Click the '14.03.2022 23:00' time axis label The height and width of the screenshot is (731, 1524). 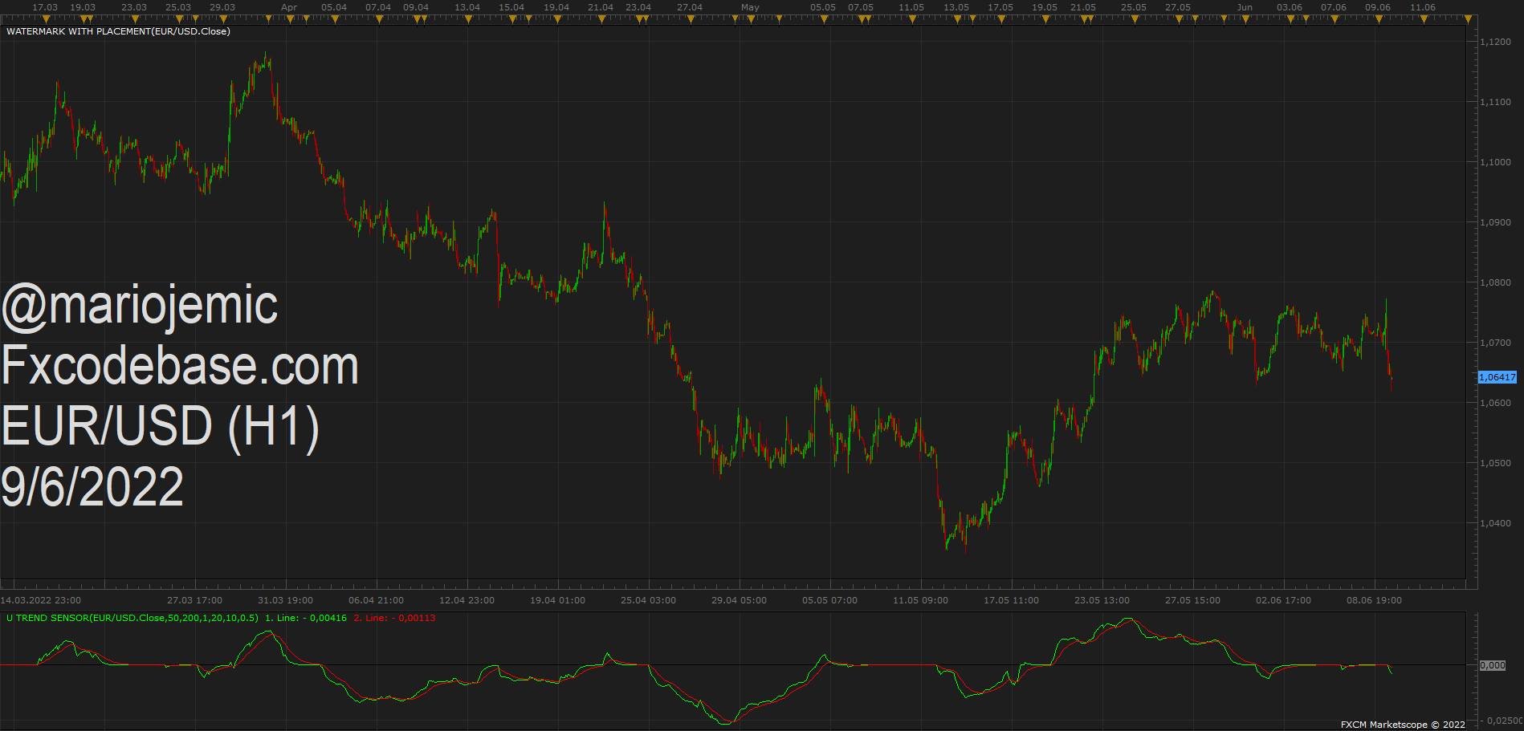[x=40, y=600]
